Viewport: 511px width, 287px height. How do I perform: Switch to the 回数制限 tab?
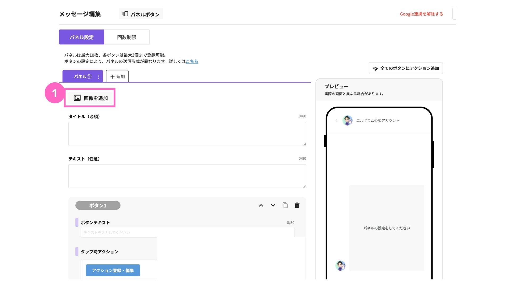coord(127,37)
